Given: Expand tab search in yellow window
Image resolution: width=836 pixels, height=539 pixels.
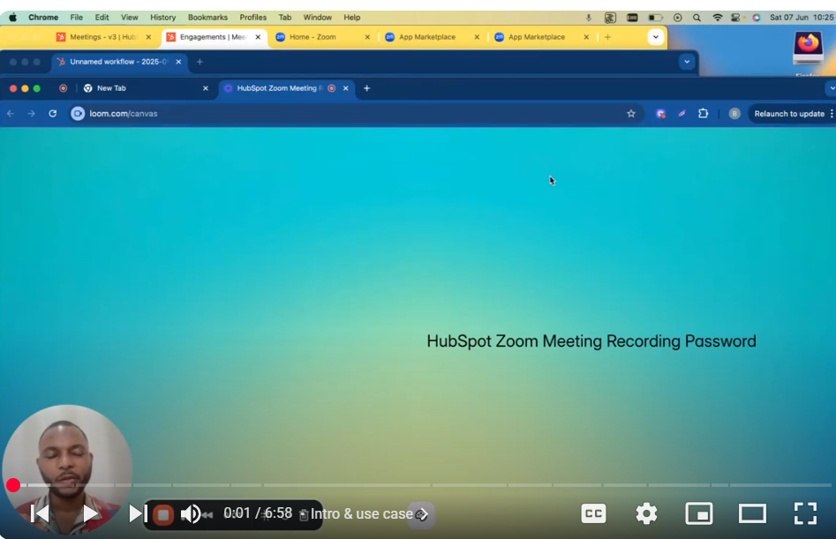Looking at the screenshot, I should pos(656,37).
